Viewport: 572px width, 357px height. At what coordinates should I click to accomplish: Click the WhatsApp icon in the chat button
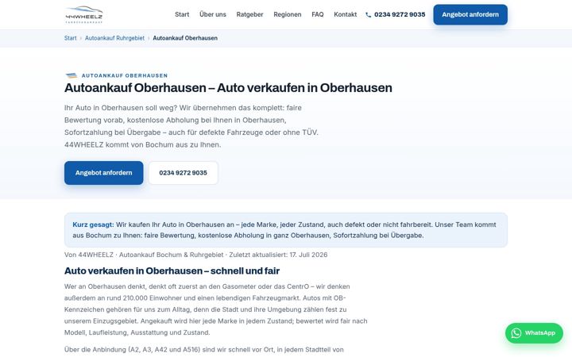coord(516,333)
